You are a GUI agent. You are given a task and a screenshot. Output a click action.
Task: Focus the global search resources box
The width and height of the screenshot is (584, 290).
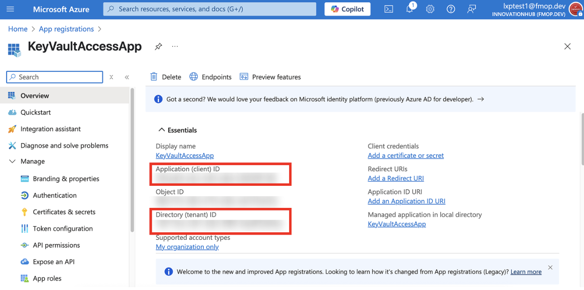coord(210,9)
